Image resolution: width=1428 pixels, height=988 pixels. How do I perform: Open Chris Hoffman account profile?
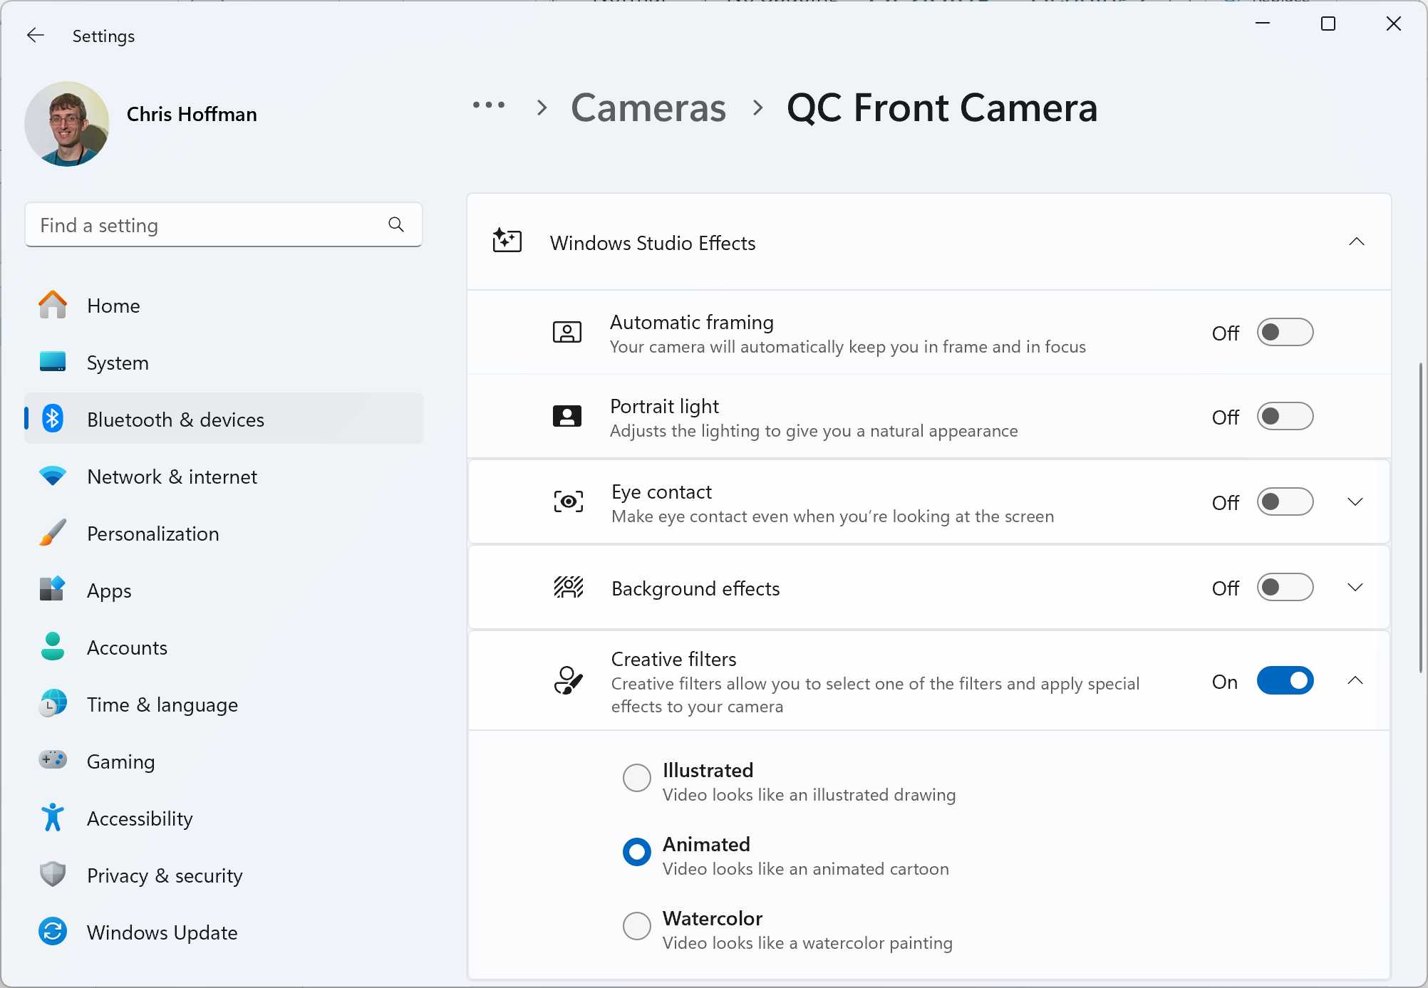(66, 123)
